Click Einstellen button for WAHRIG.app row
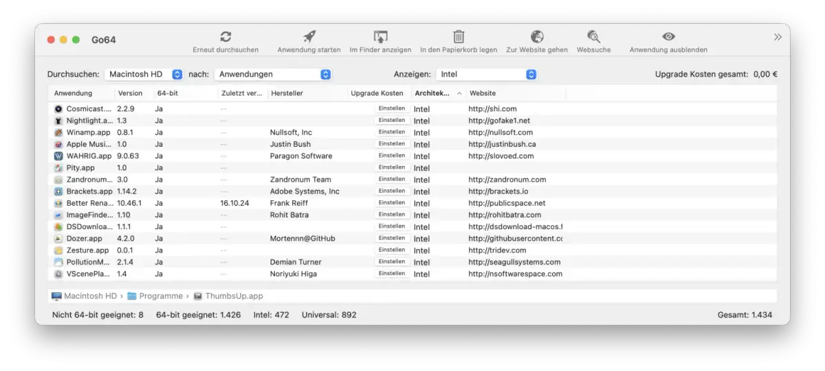Viewport: 825px width, 371px height. 392,156
